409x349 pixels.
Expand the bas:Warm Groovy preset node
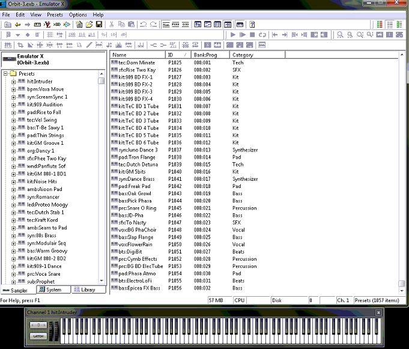point(13,251)
